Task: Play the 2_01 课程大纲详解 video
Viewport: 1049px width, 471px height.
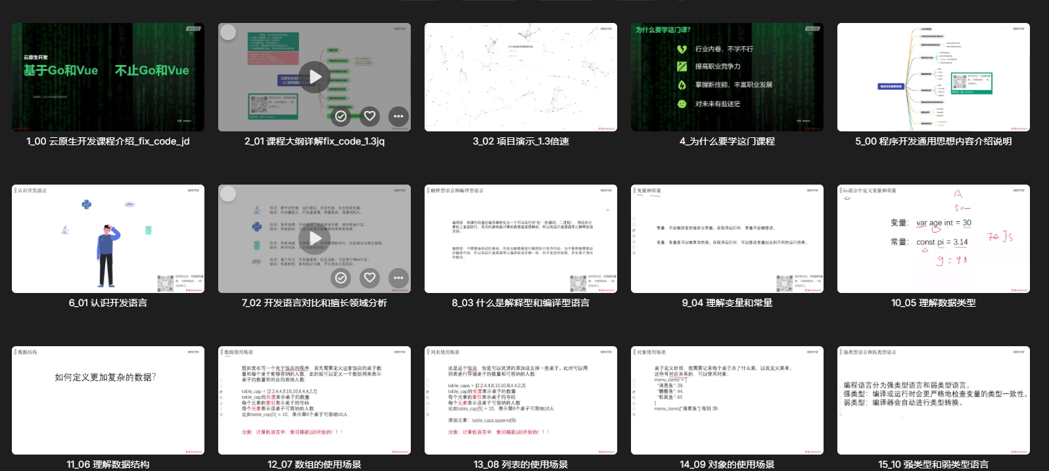Action: [314, 77]
